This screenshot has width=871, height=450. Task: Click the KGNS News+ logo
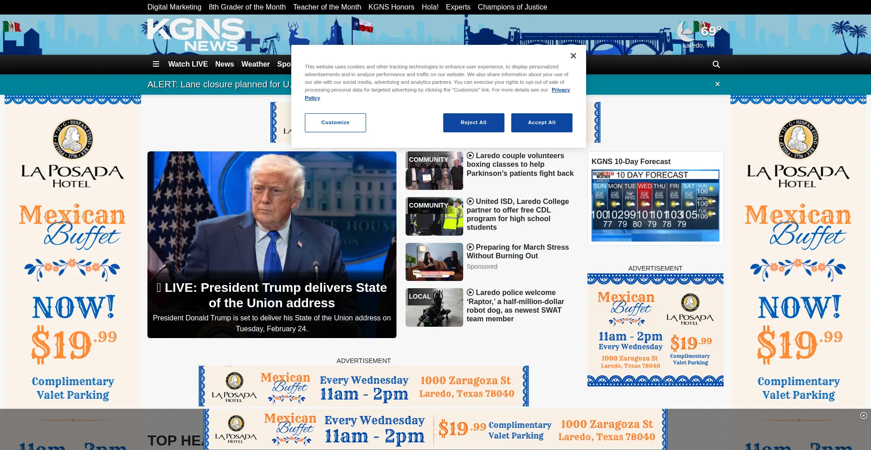click(x=203, y=35)
